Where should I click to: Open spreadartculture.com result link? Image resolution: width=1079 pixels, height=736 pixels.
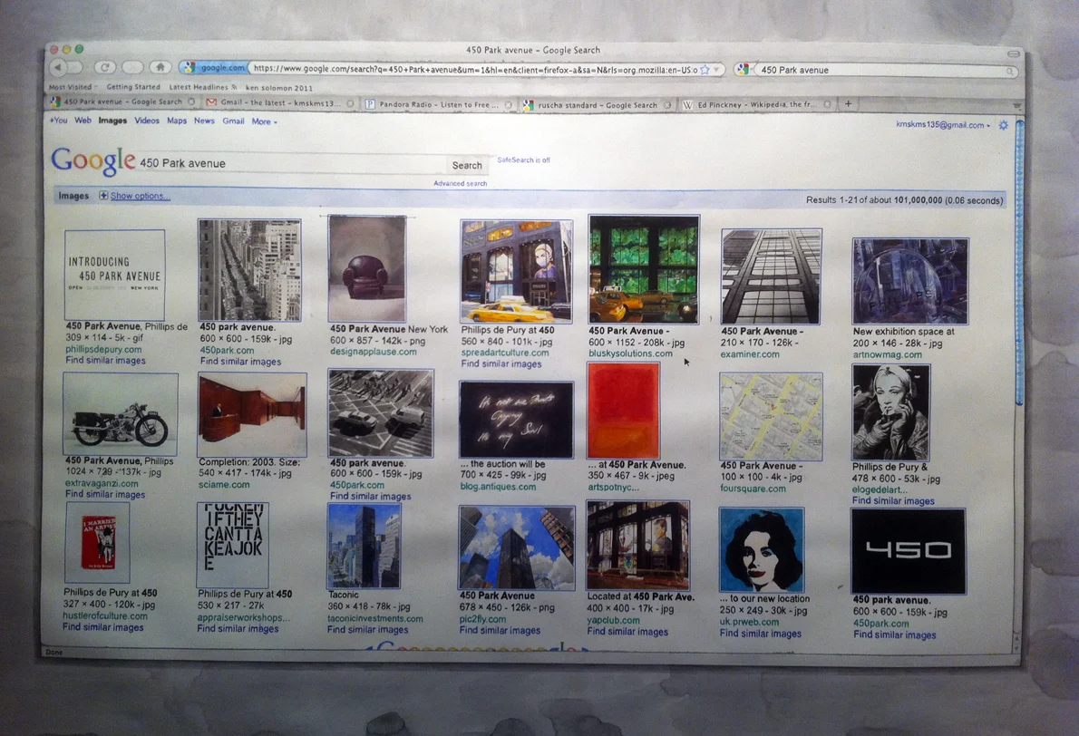point(505,353)
